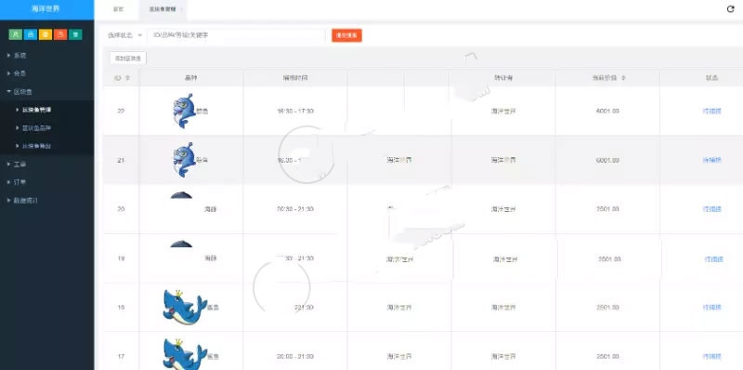Click the yellow icon button in the sidebar
743x370 pixels.
point(46,34)
